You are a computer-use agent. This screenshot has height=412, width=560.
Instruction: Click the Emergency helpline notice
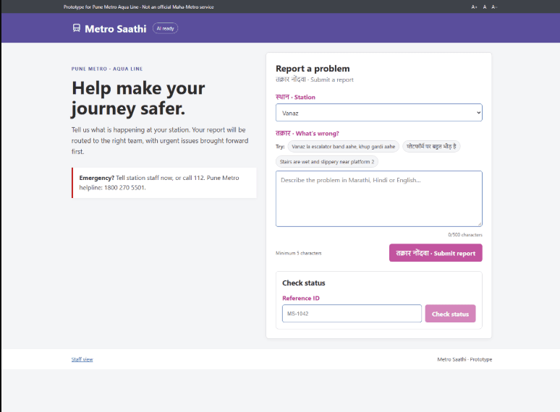[164, 183]
